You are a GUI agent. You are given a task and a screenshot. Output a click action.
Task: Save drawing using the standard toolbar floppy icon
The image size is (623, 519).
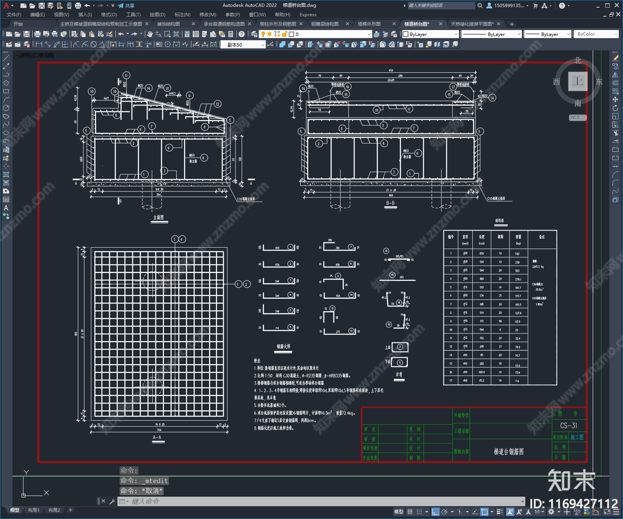[26, 34]
